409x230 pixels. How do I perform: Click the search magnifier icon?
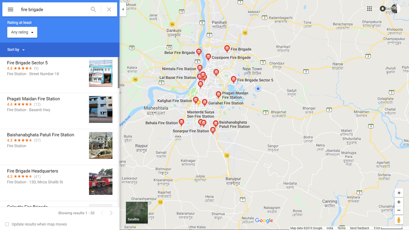93,10
